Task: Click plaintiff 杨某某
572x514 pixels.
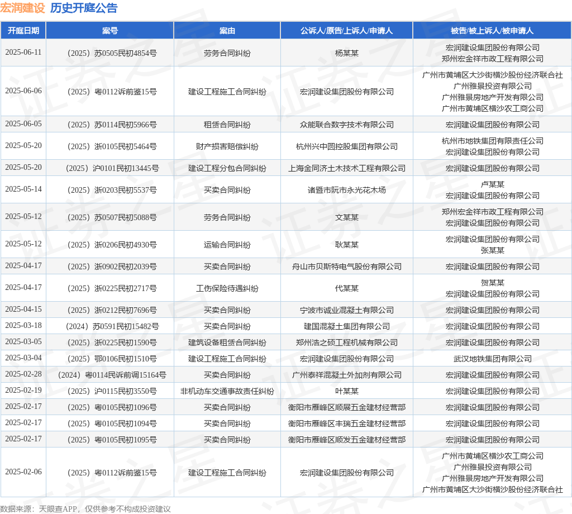Action: (x=346, y=53)
